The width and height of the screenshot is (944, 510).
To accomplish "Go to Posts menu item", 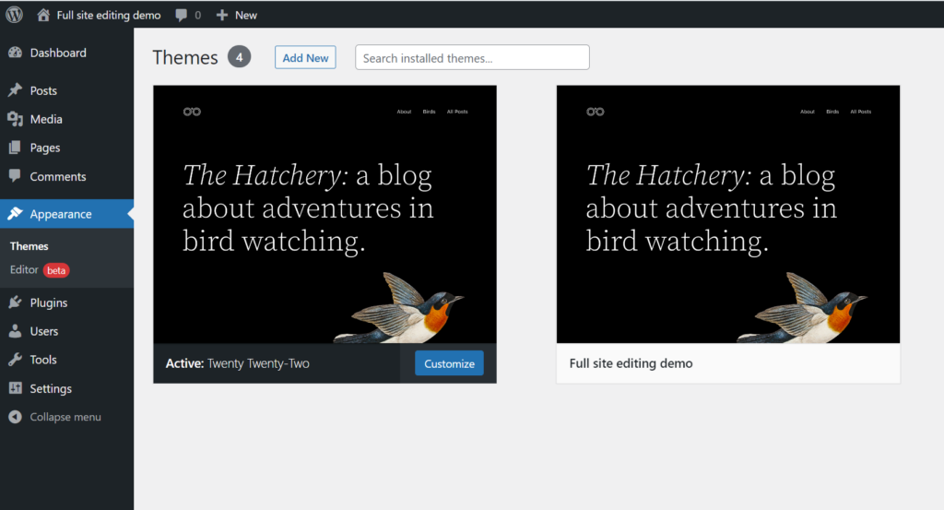I will coord(66,90).
